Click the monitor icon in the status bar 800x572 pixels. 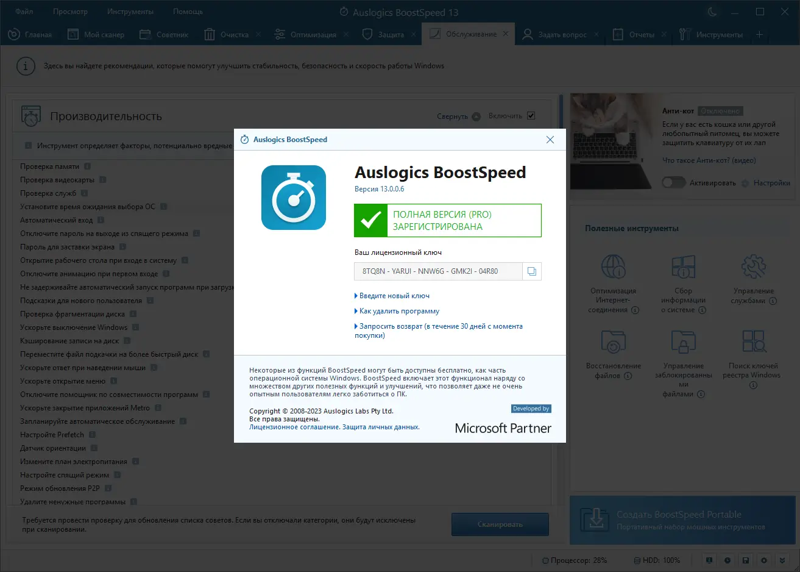[709, 560]
